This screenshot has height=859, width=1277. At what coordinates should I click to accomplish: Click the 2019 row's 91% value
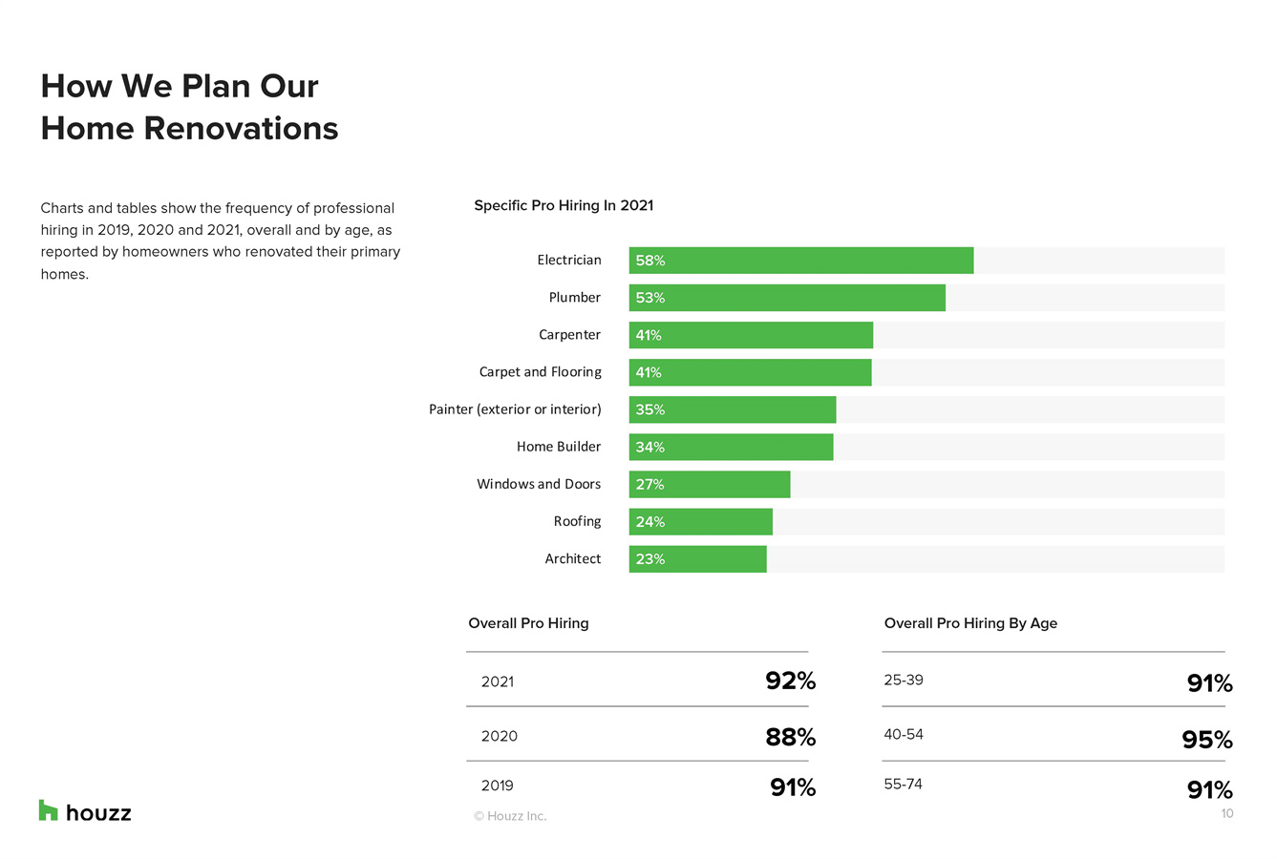tap(793, 787)
